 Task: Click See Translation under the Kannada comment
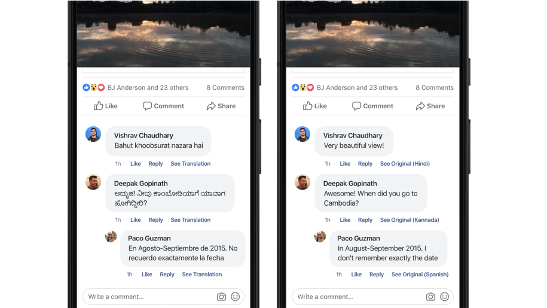coord(191,219)
